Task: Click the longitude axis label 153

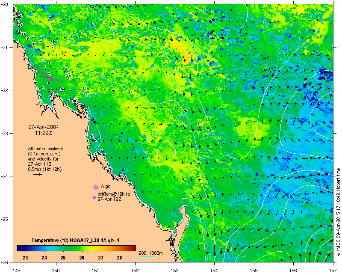Action: pos(175,270)
